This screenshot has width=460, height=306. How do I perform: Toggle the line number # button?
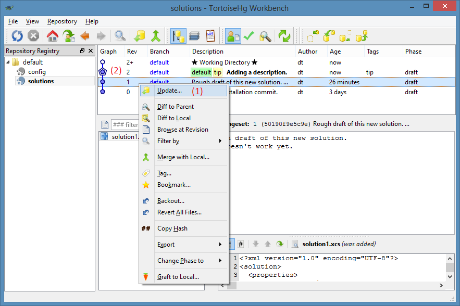coord(241,244)
